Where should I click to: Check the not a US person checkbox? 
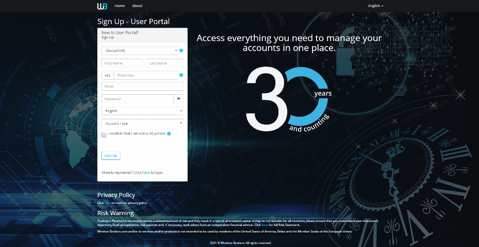[x=104, y=134]
